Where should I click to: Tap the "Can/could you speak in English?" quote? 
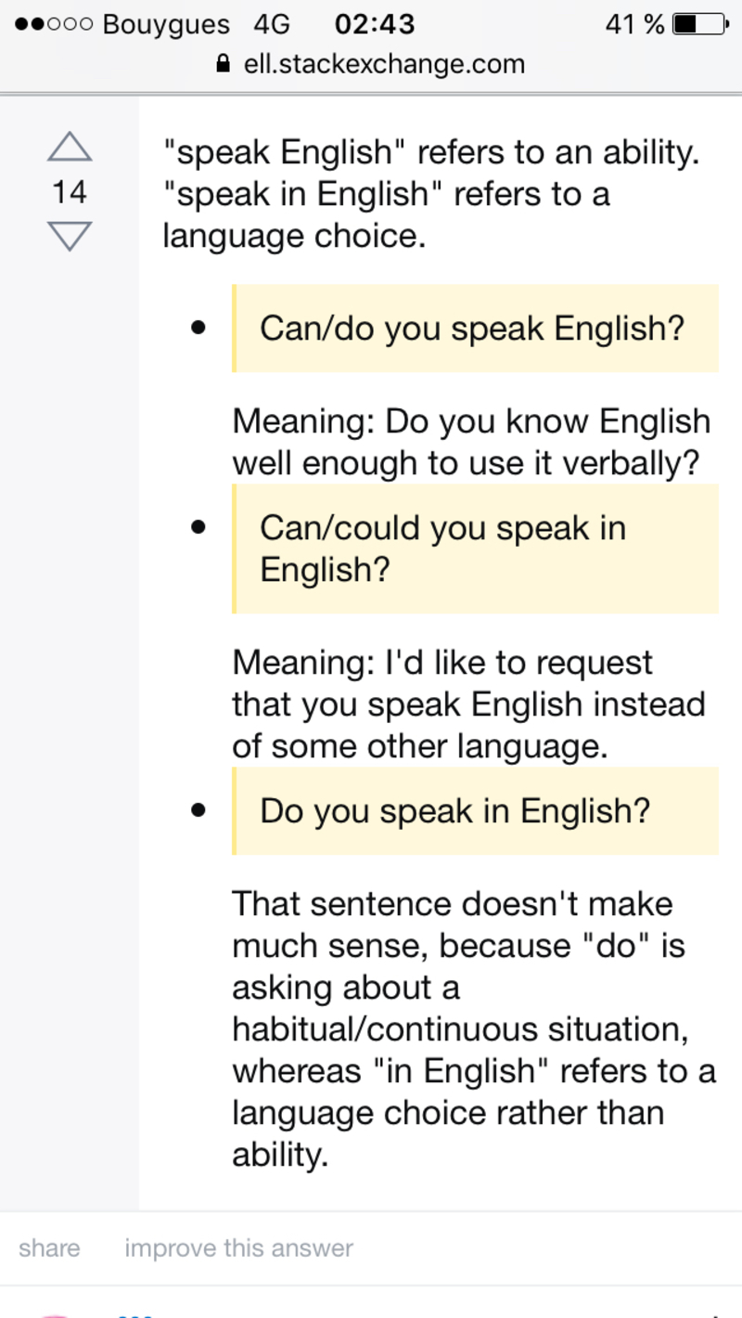click(473, 549)
